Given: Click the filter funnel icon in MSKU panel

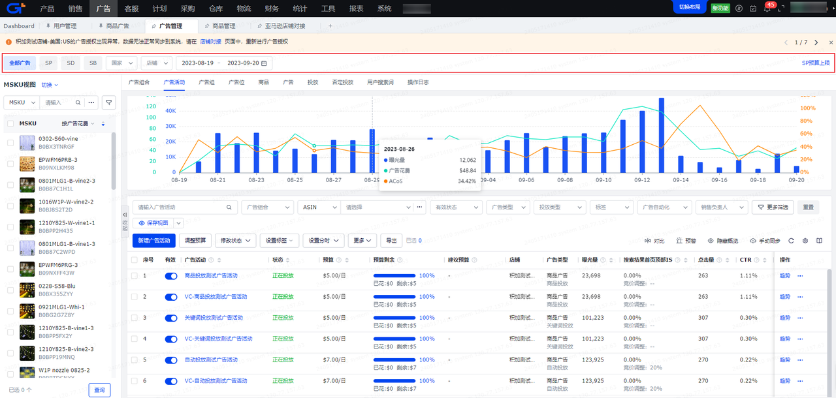Looking at the screenshot, I should [109, 102].
